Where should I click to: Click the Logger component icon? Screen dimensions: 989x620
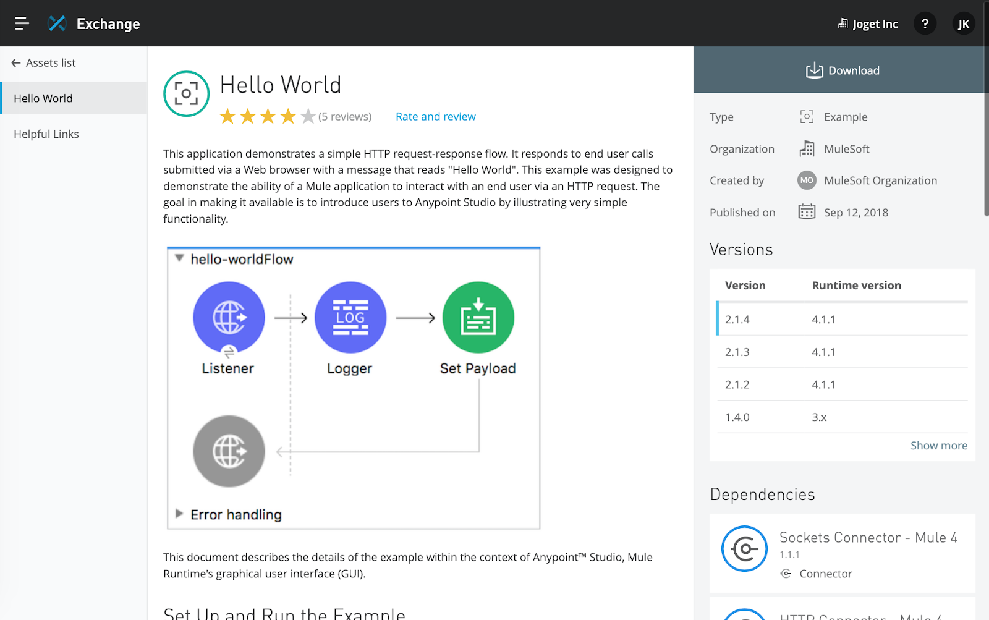click(350, 318)
